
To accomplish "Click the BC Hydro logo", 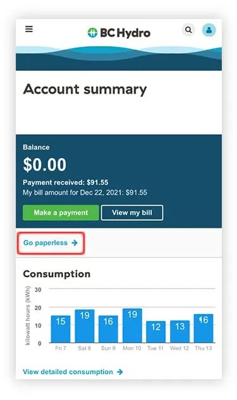I will [119, 33].
